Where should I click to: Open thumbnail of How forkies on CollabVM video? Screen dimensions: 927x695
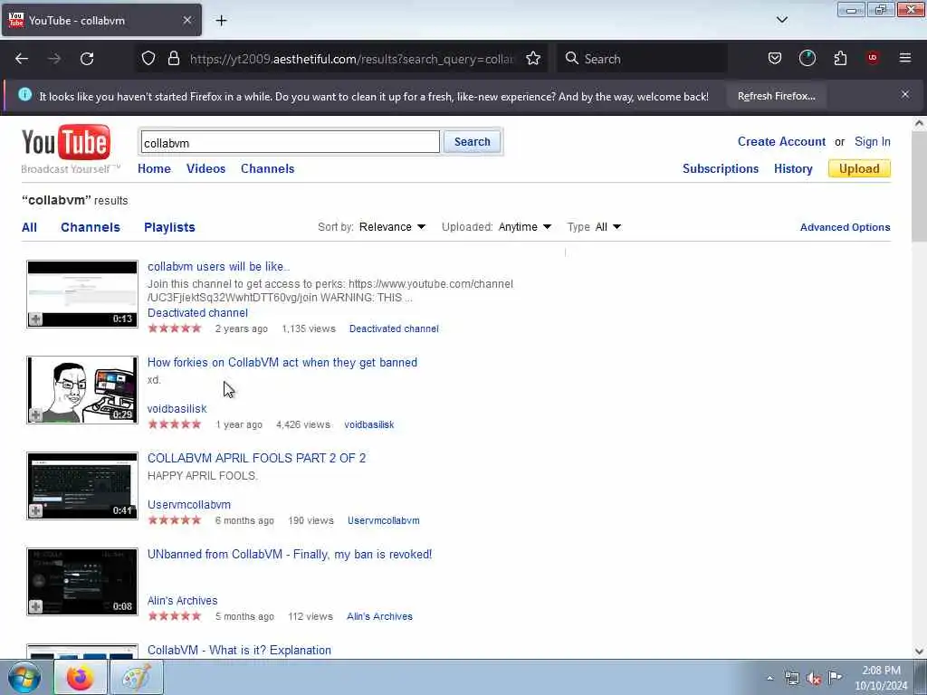tap(82, 390)
